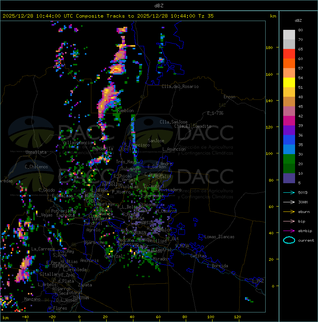Image resolution: width=318 pixels, height=322 pixels.
Task: Click the light gray 80 dBZ color swatch
Action: [289, 35]
